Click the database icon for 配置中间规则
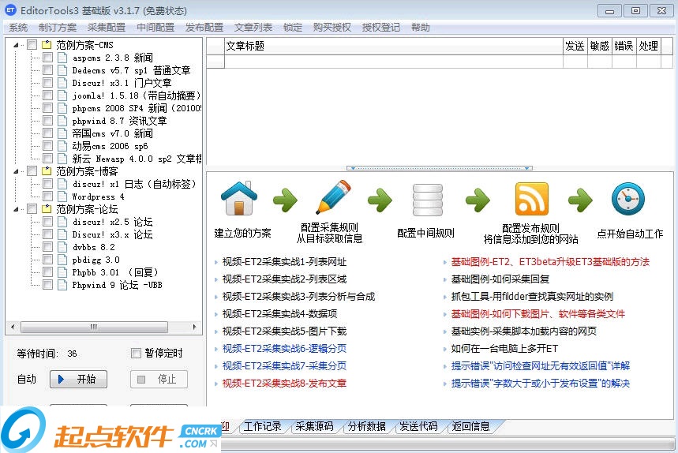678x453 pixels. click(x=427, y=200)
